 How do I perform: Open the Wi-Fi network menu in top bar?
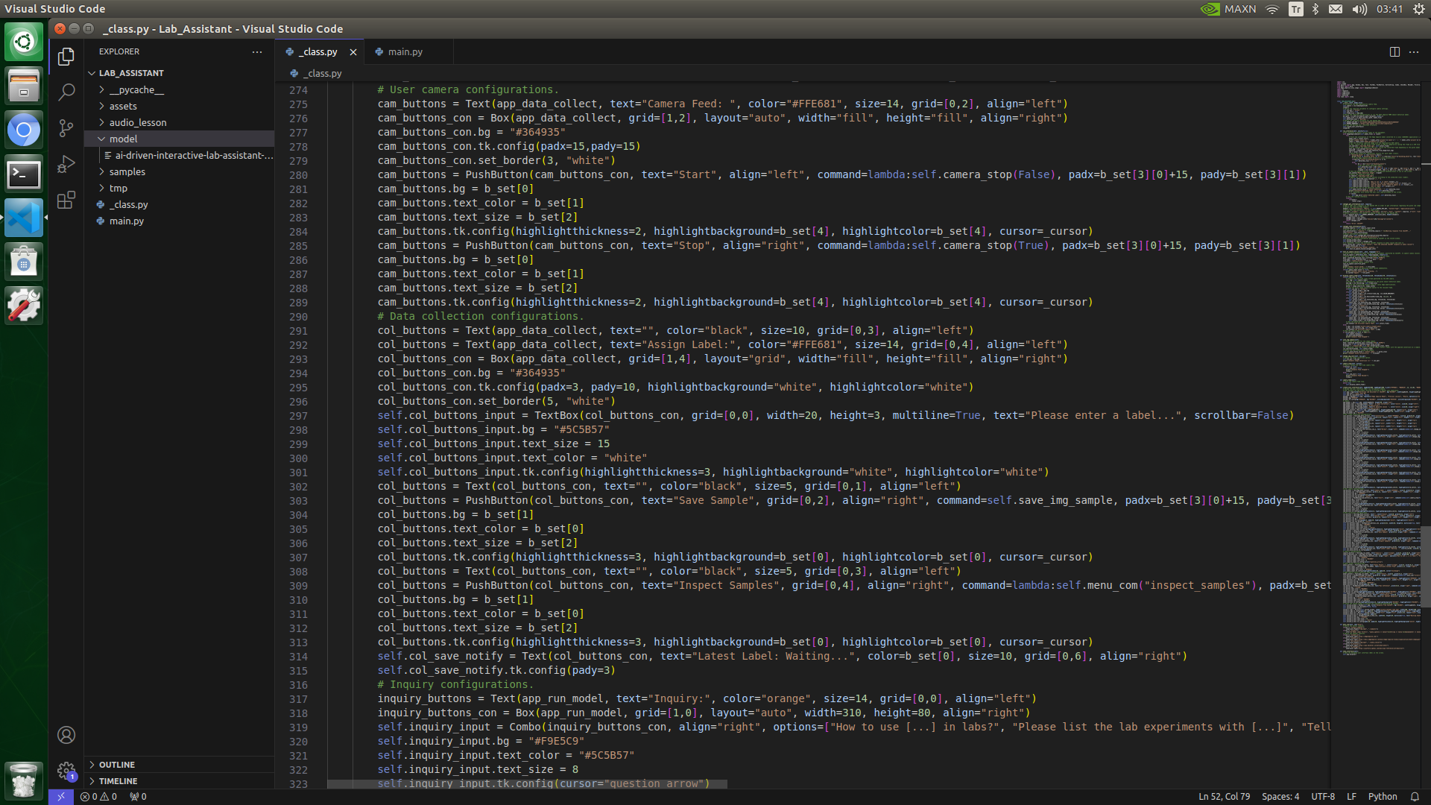point(1272,9)
